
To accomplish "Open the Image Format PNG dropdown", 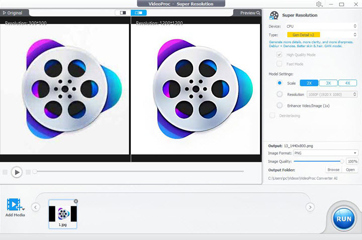I will (x=326, y=153).
